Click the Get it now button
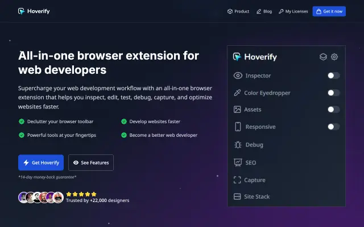This screenshot has width=364, height=227. pyautogui.click(x=329, y=11)
